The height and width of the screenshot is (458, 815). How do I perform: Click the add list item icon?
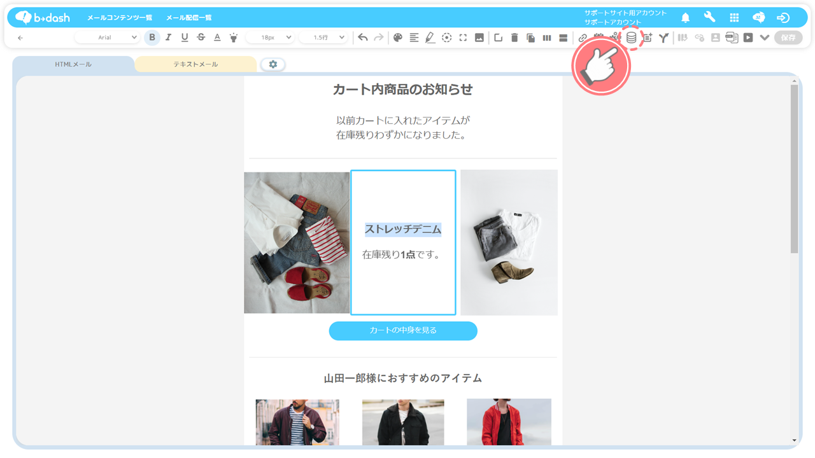point(648,38)
